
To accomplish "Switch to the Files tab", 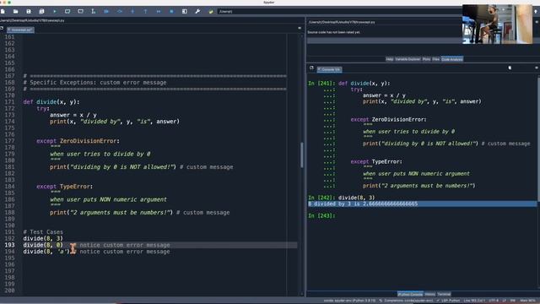I will click(x=436, y=59).
